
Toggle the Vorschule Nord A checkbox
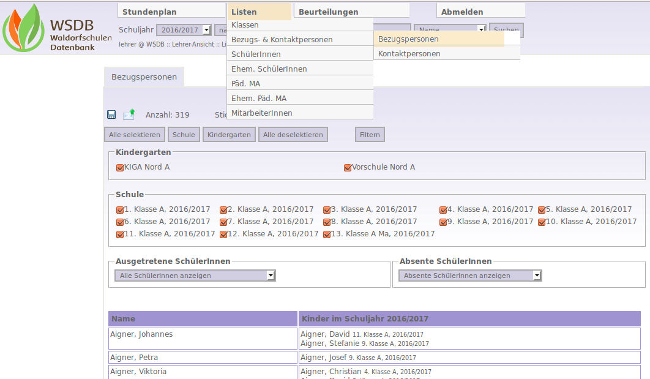[348, 167]
